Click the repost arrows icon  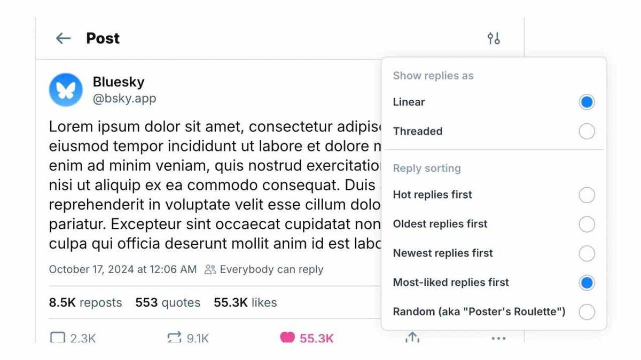[175, 338]
